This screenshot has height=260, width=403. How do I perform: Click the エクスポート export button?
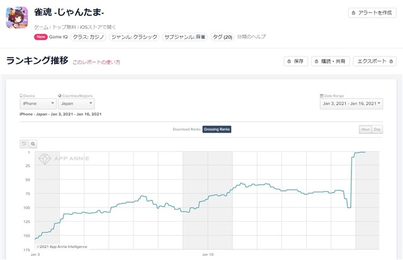click(x=375, y=61)
